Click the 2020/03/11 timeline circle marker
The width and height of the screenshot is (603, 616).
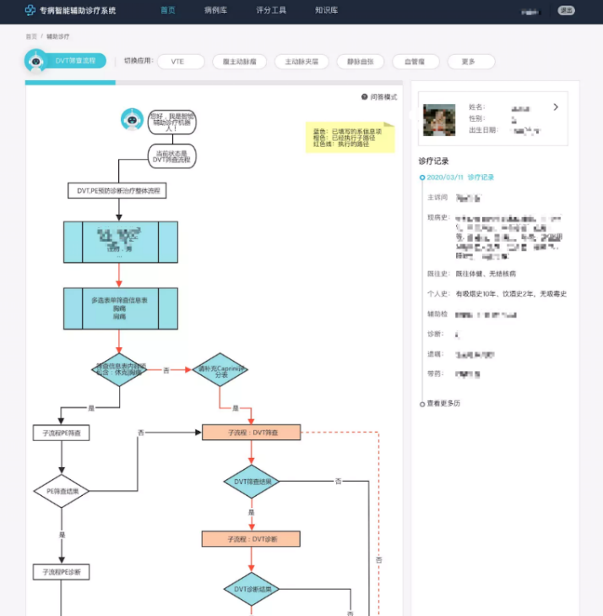422,177
